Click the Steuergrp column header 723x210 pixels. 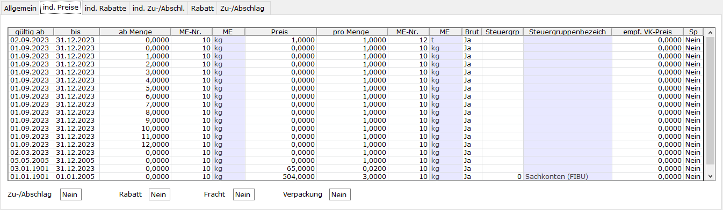click(502, 32)
